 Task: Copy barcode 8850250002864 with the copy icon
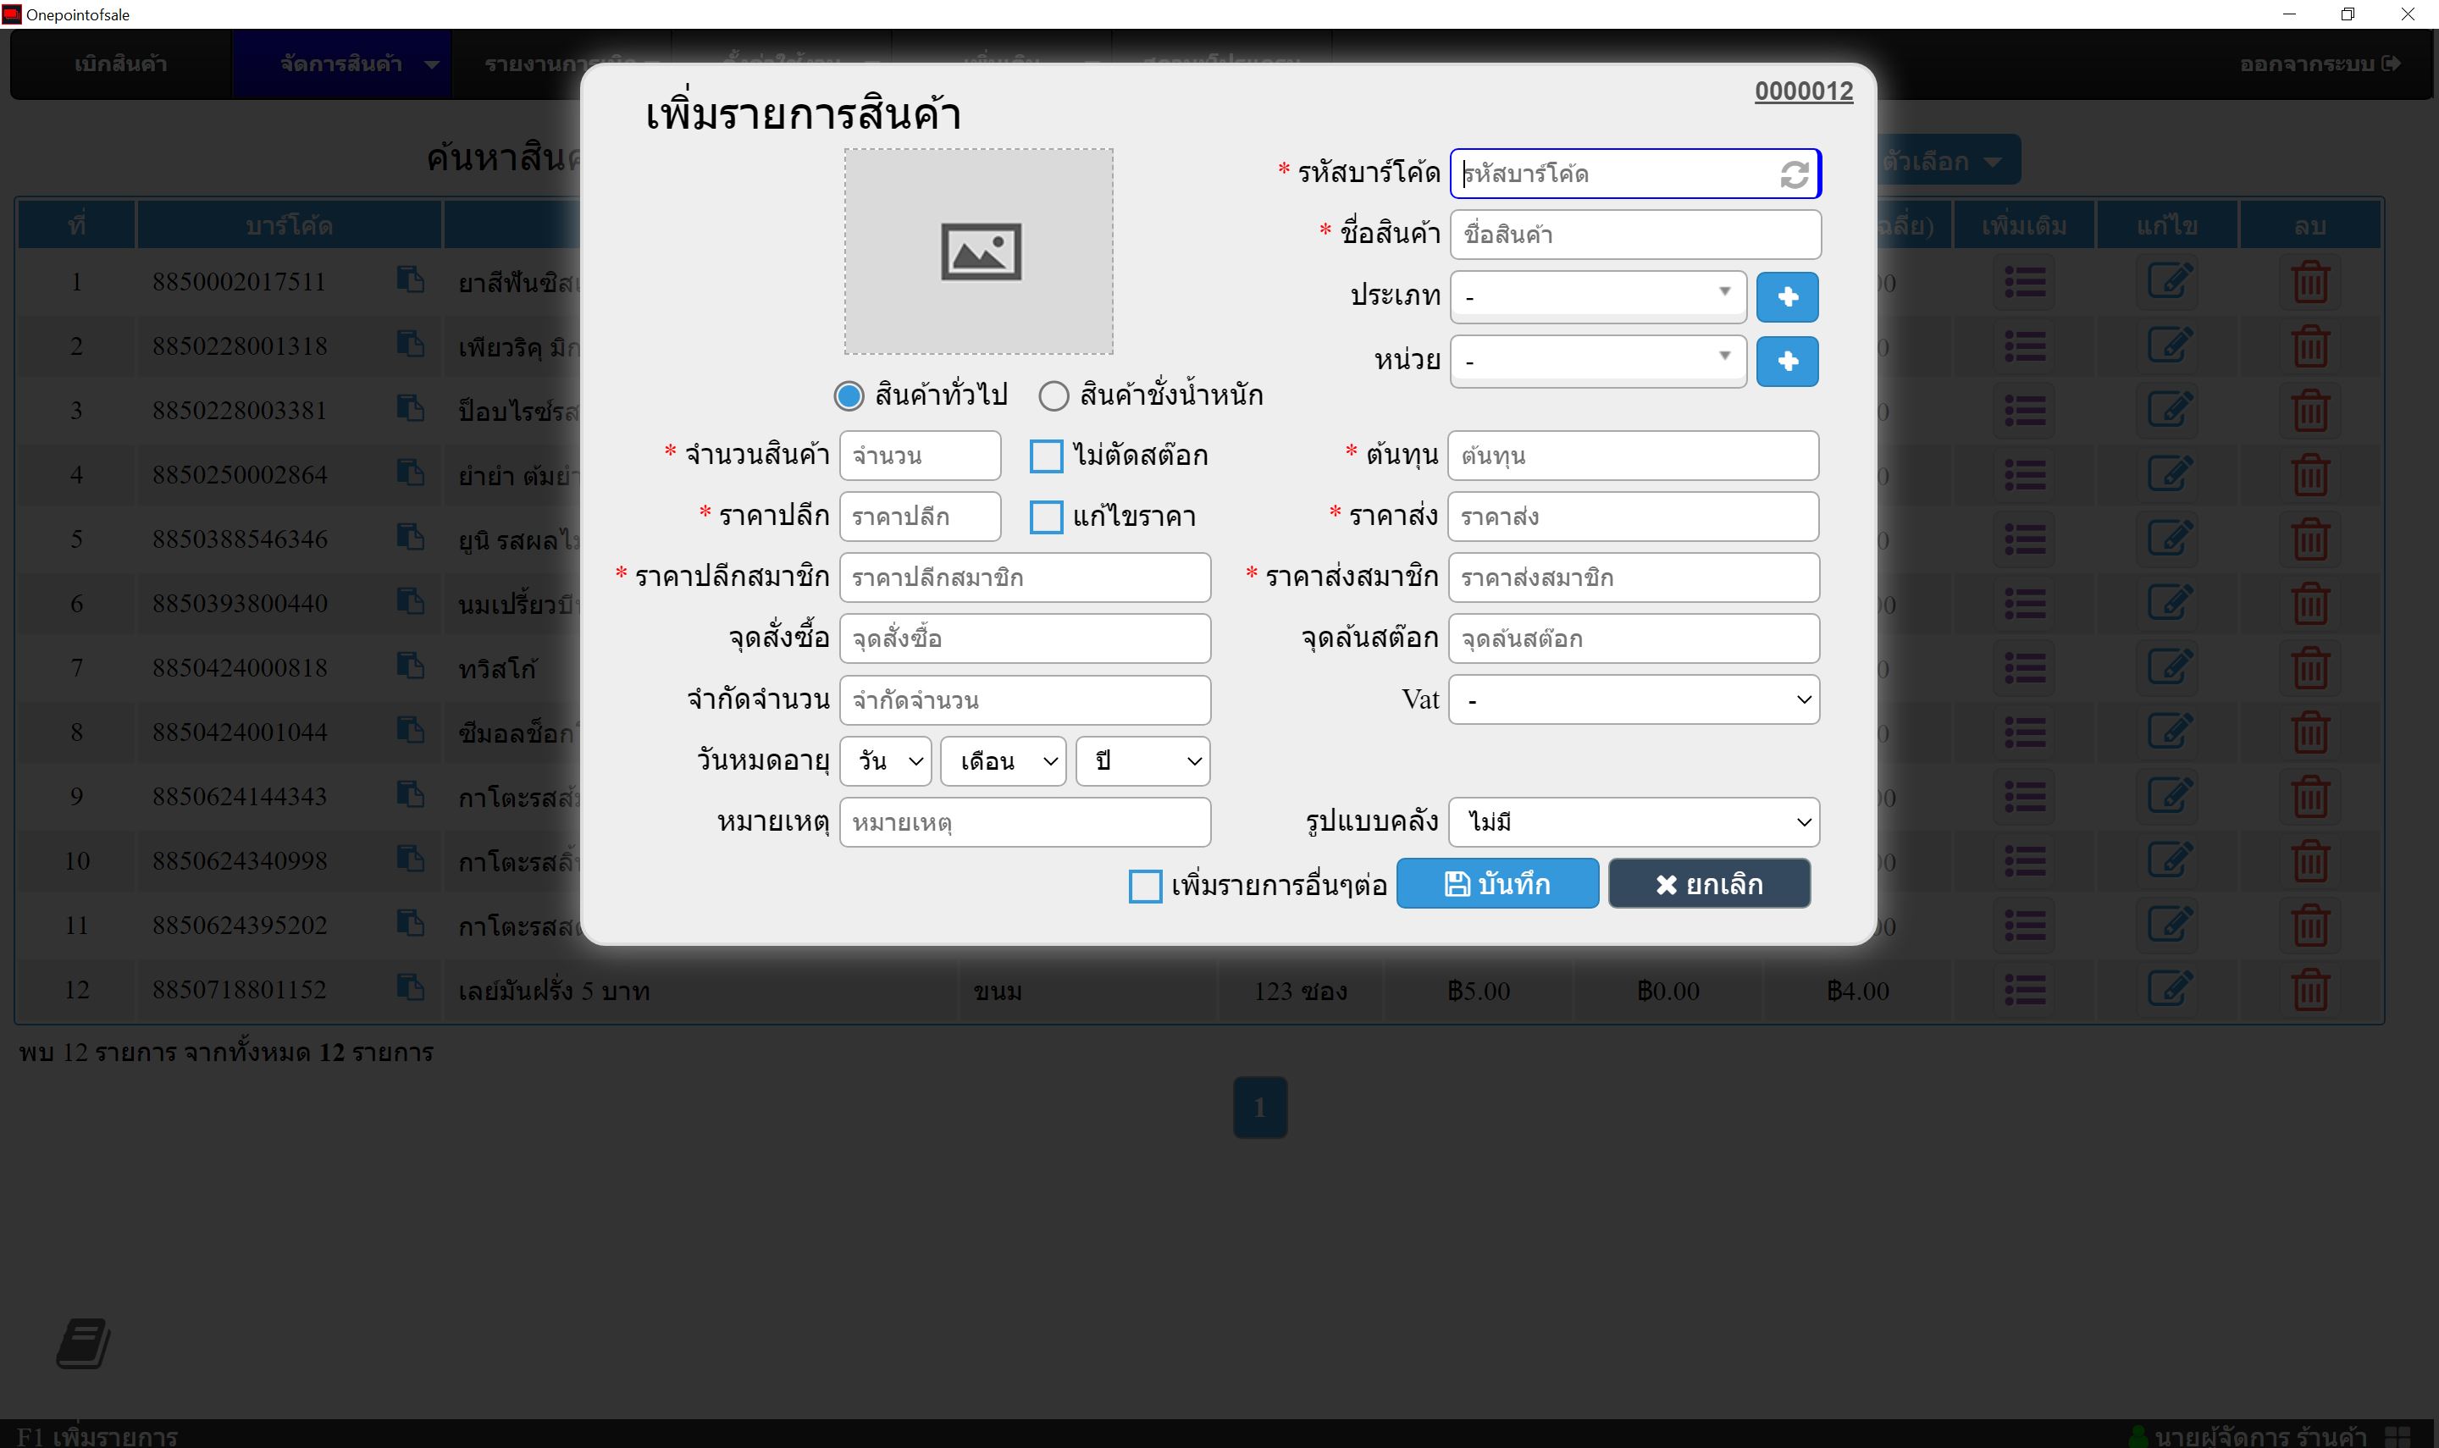coord(410,473)
